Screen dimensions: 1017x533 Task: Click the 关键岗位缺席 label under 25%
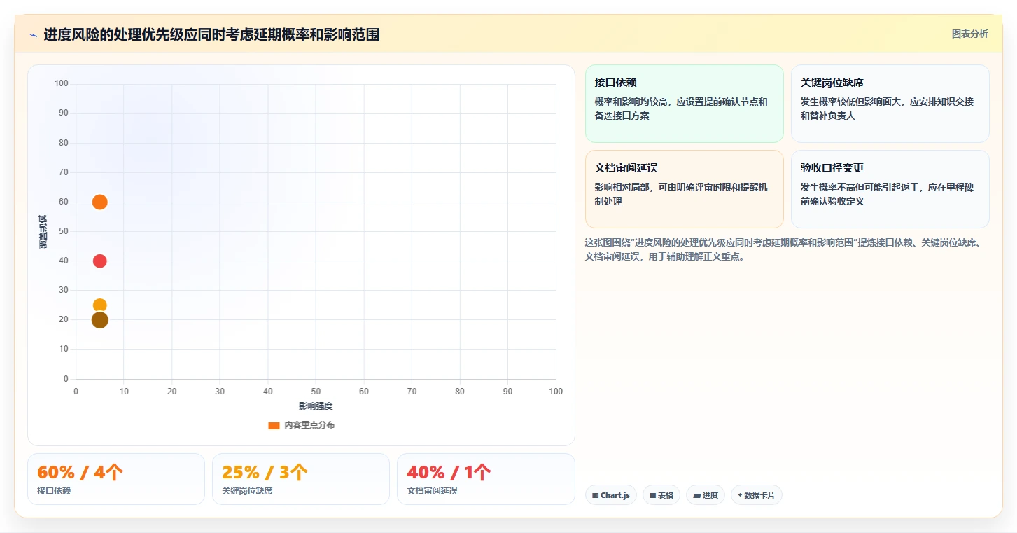pos(247,491)
